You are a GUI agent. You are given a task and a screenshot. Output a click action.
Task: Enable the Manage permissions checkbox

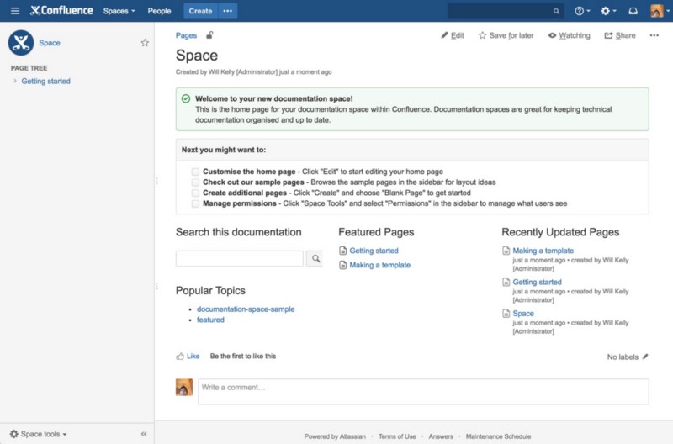coord(195,203)
